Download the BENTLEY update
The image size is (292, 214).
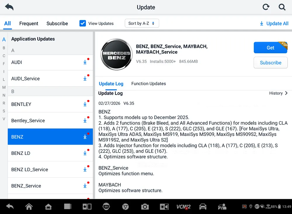pos(85,104)
